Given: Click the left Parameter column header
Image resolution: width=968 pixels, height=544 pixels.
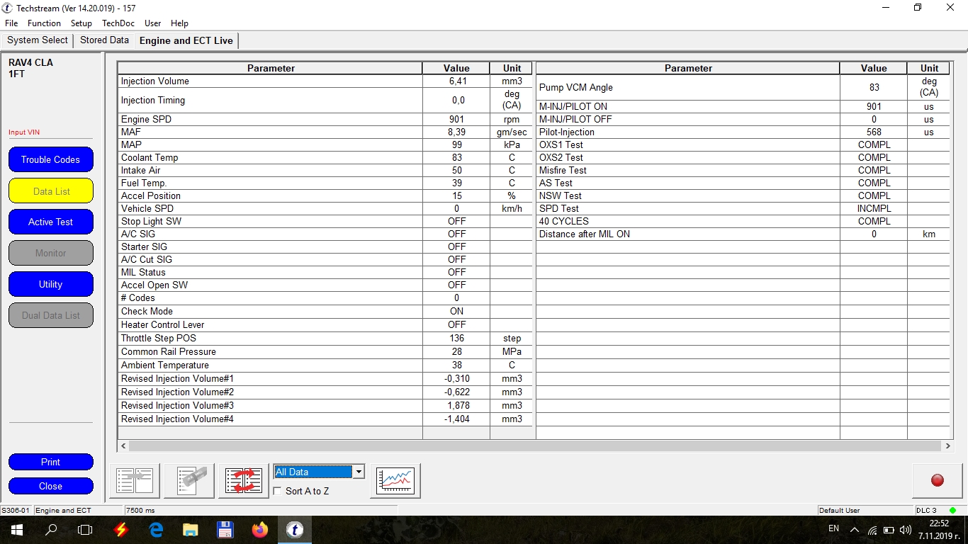Looking at the screenshot, I should (x=271, y=68).
